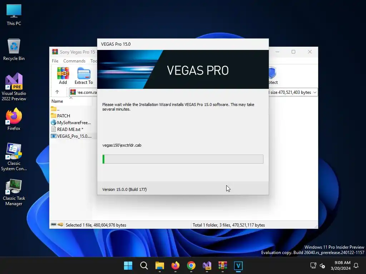
Task: Launch the Firefox desktop shortcut
Action: coord(14,119)
